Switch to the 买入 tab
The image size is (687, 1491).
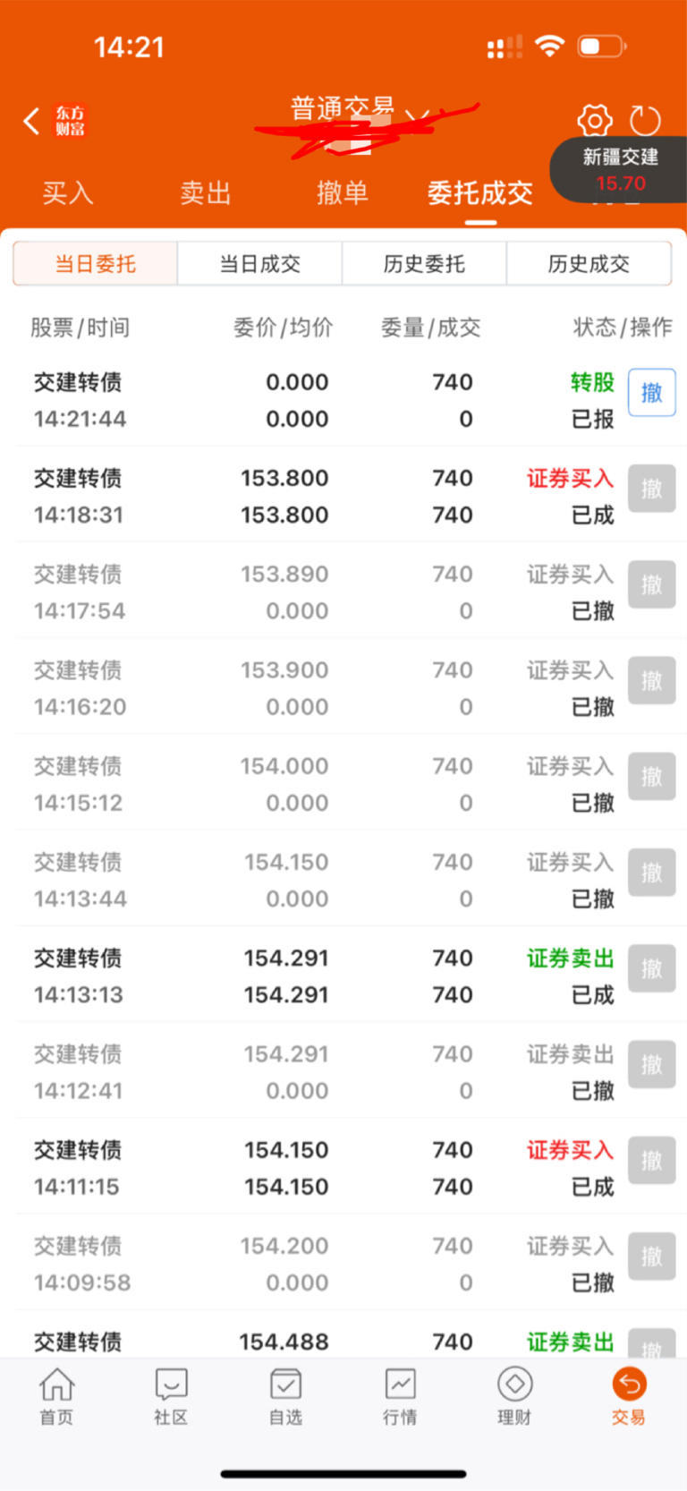pyautogui.click(x=68, y=192)
